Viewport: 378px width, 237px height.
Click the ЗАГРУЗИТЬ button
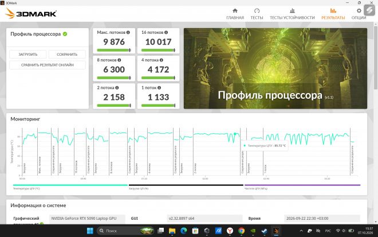point(28,55)
